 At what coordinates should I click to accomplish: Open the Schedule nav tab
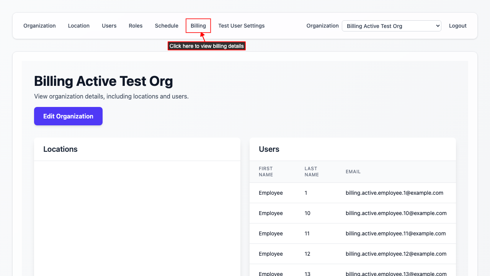point(167,26)
